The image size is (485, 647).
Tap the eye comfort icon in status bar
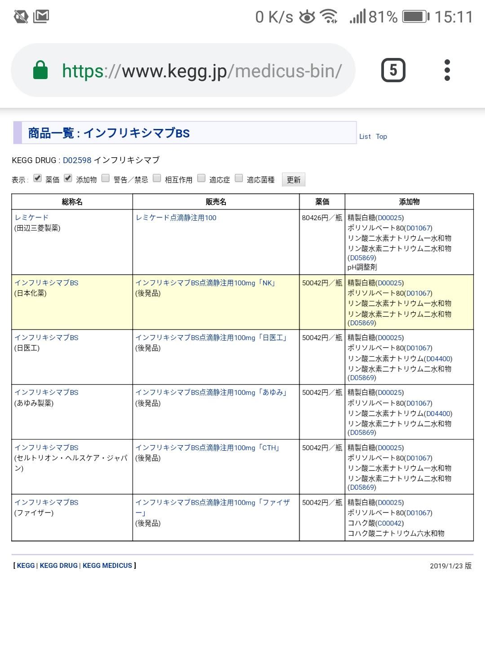click(307, 17)
